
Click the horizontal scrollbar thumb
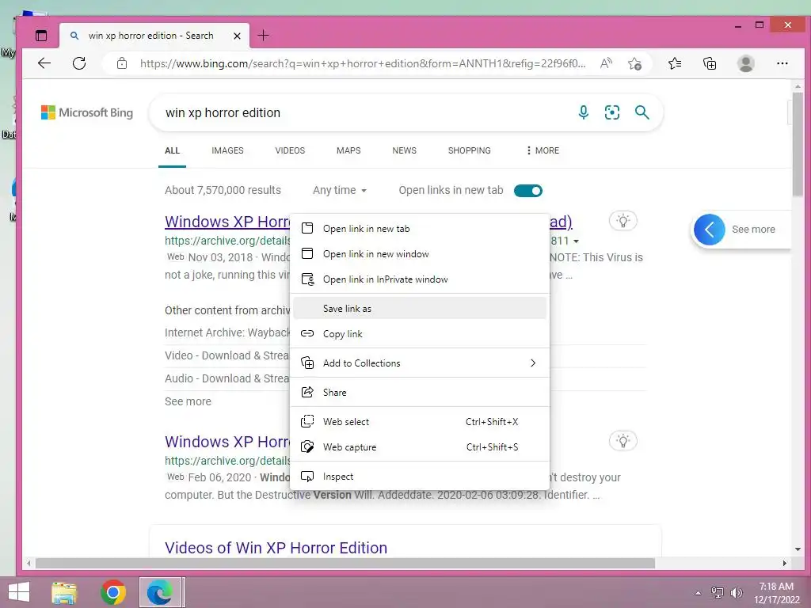click(345, 563)
